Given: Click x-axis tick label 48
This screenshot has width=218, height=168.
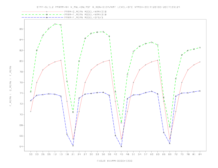Looking at the screenshot, I should point(127,154).
